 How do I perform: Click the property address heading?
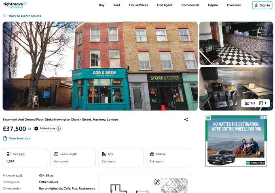click(x=60, y=120)
